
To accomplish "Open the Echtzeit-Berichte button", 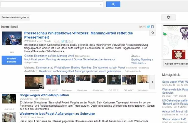I will point(12,60).
